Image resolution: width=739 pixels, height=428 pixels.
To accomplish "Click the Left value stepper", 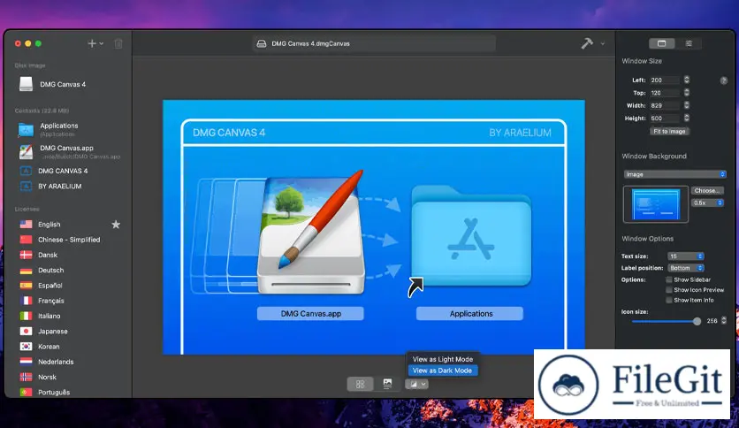I will [687, 80].
